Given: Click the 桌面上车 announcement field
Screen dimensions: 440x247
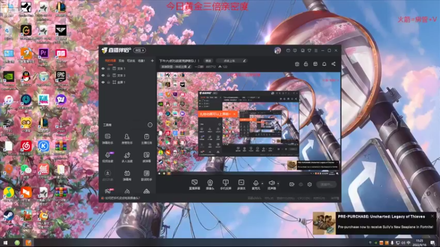Looking at the screenshot, I should click(x=231, y=61).
